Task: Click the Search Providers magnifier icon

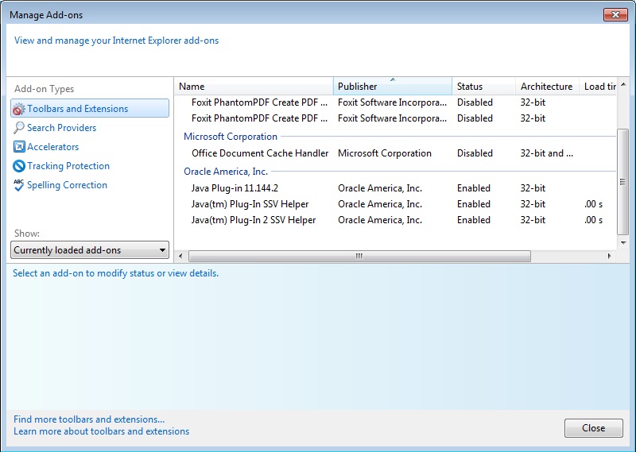Action: (19, 128)
